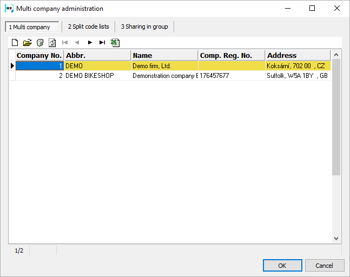Click the Open folder toolbar icon

click(28, 42)
